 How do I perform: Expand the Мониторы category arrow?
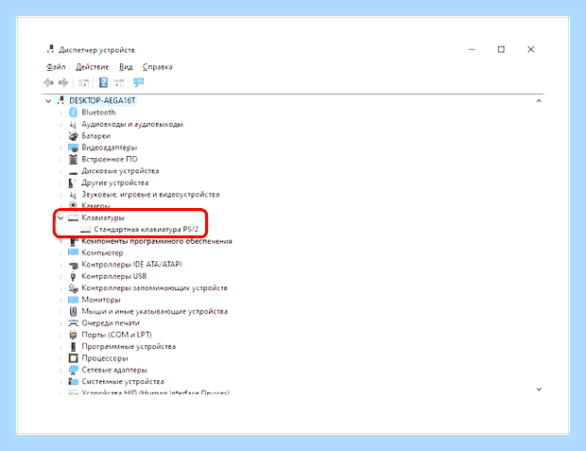(x=60, y=300)
